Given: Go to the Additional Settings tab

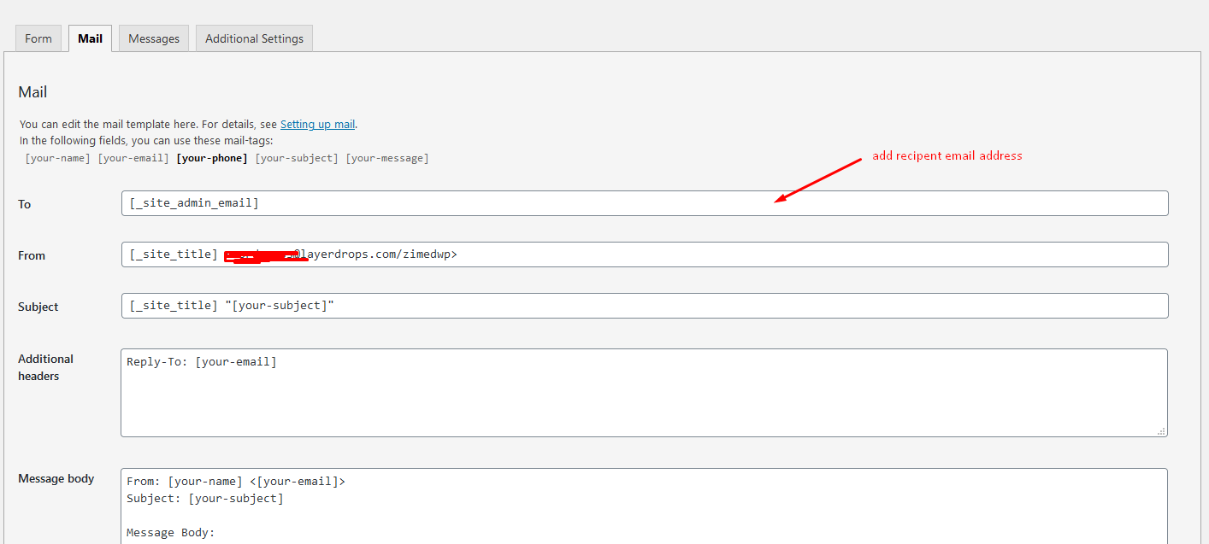Looking at the screenshot, I should (254, 38).
